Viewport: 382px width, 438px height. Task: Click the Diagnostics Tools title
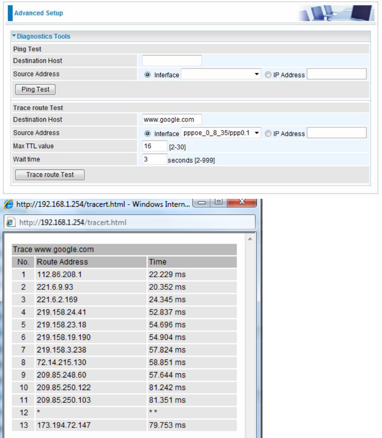click(43, 36)
